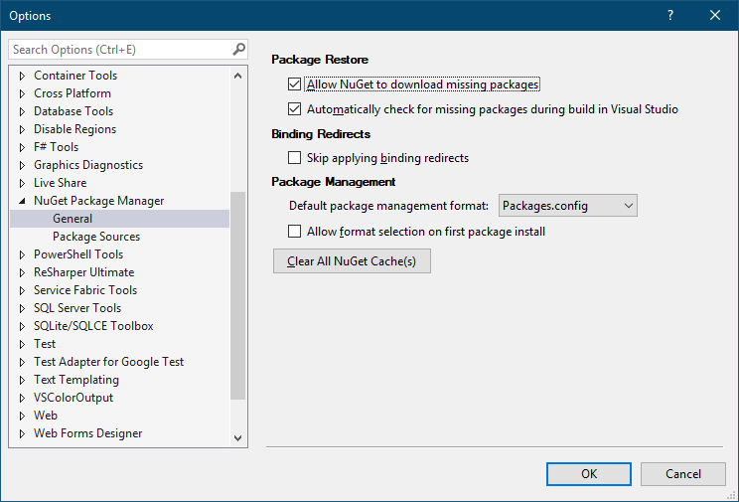Select the Text Templating category
739x502 pixels.
click(76, 380)
